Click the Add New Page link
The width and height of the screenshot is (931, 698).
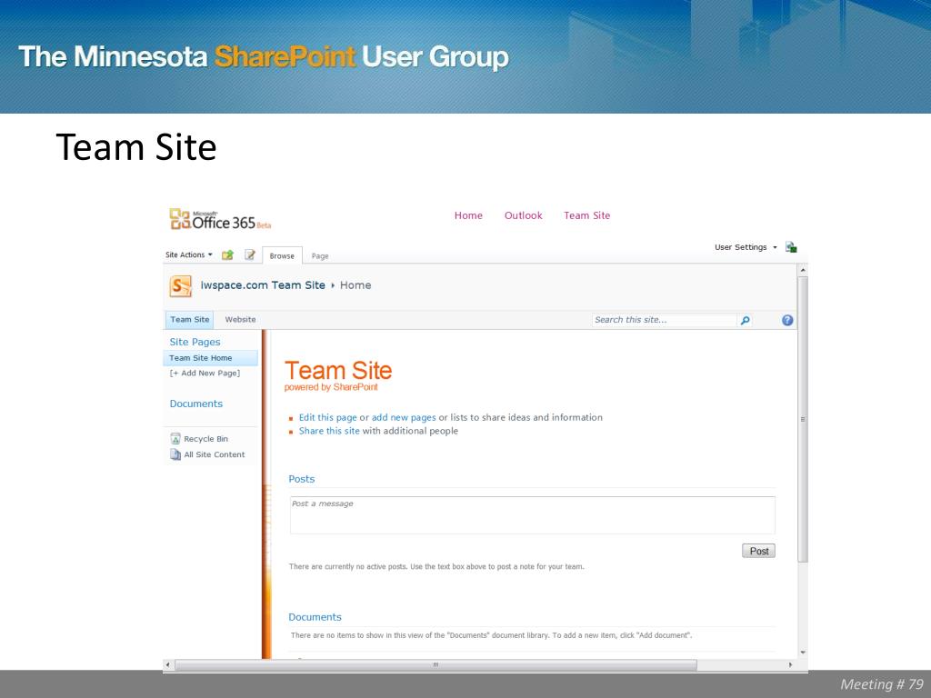coord(205,374)
